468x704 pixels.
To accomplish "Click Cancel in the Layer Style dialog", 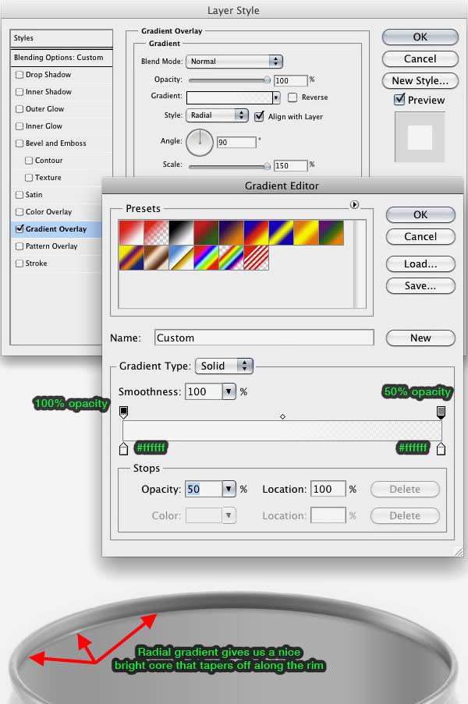I will (x=420, y=58).
